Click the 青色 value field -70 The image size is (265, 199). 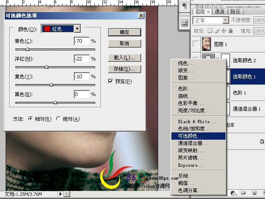tap(81, 41)
